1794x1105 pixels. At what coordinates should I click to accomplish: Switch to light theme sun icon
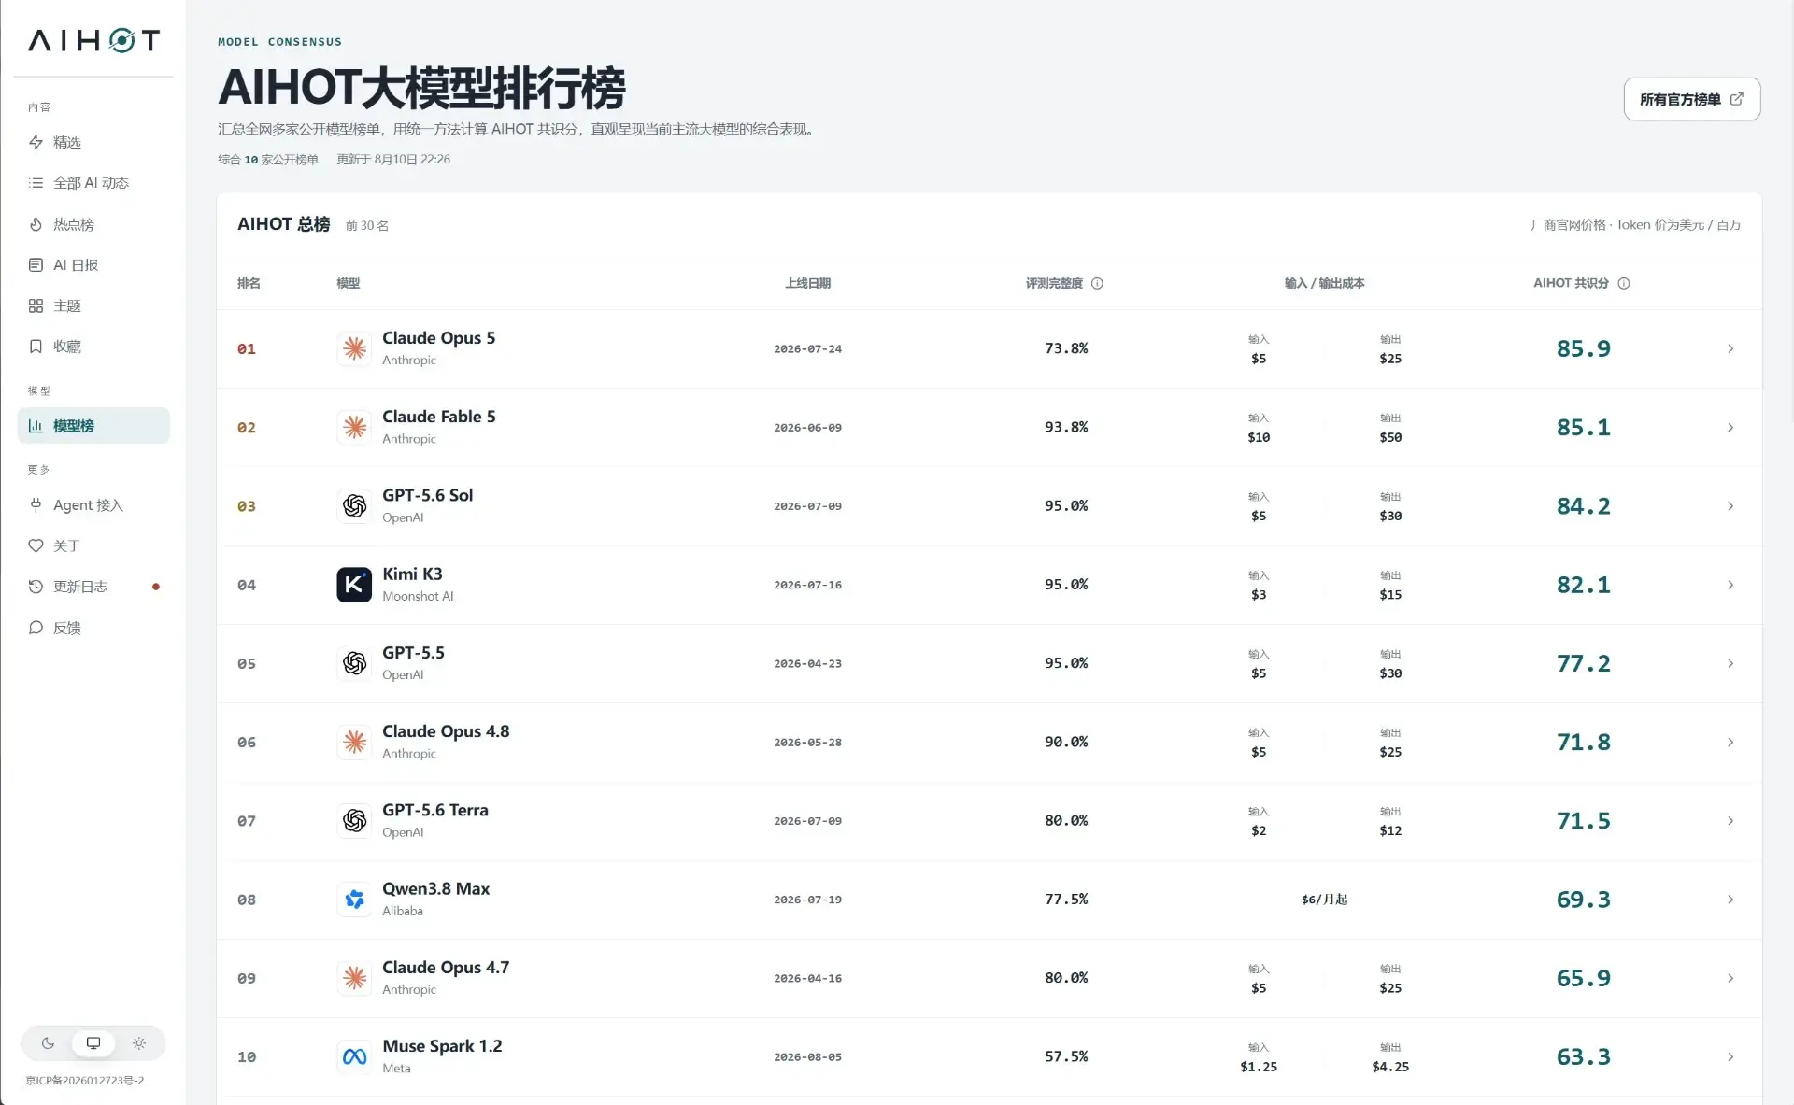[139, 1043]
